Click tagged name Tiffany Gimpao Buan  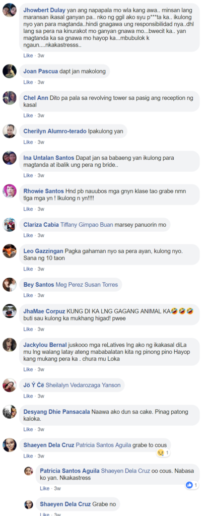[87, 225]
